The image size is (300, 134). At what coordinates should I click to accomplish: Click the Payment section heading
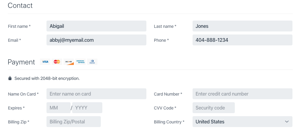click(x=22, y=62)
